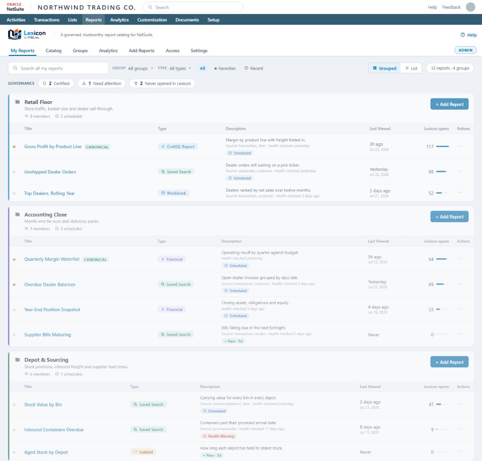Open actions menu for Stock Value by Bin
This screenshot has width=482, height=461.
point(460,404)
